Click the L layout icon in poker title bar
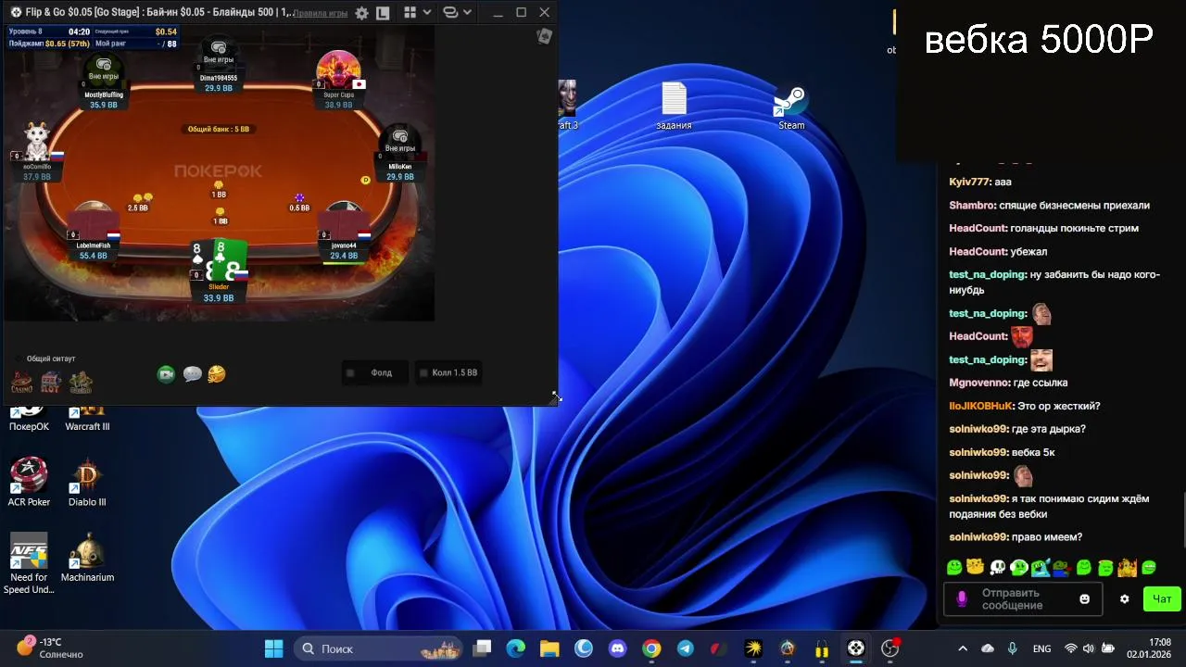1186x667 pixels. pyautogui.click(x=383, y=13)
